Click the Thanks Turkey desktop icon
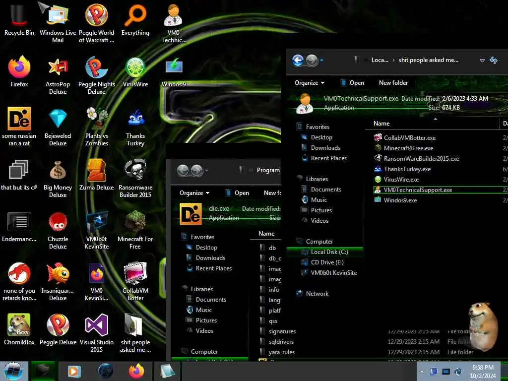508x381 pixels. coord(135,127)
